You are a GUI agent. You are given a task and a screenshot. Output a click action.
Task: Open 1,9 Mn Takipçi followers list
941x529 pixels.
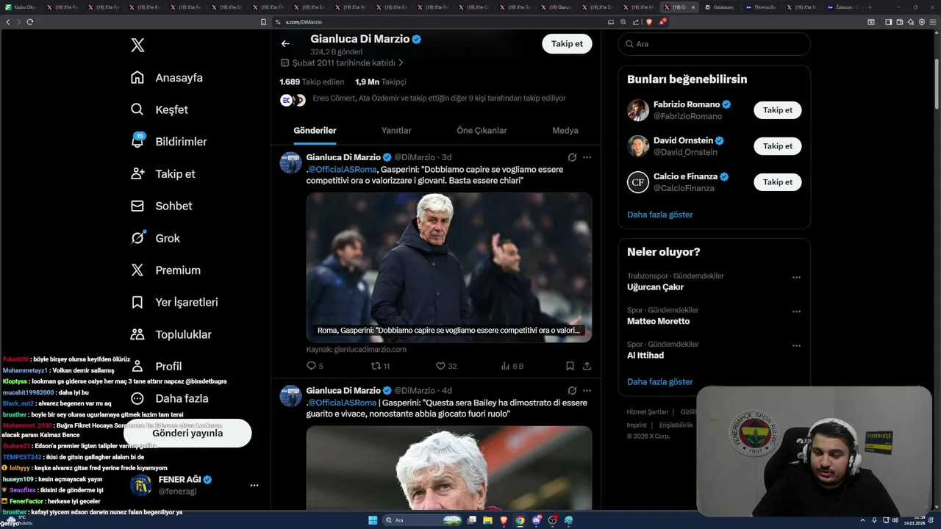pos(380,82)
